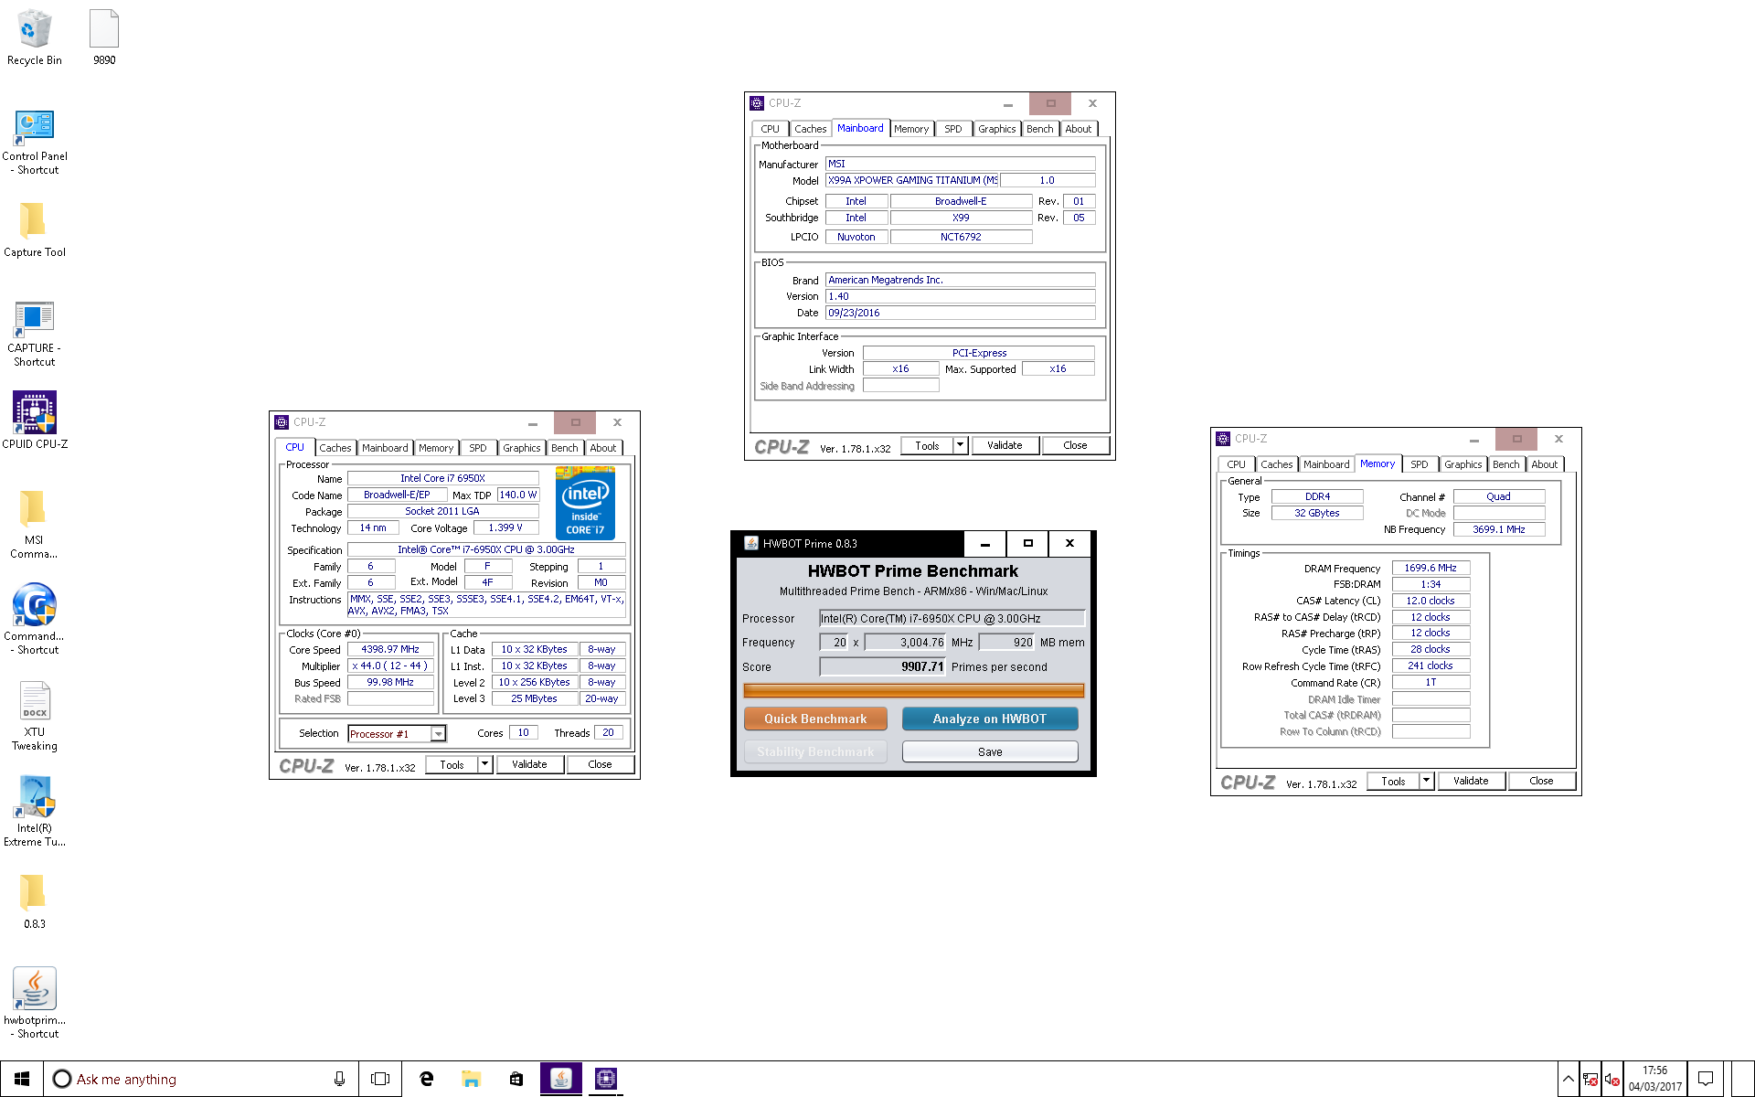Screen dimensions: 1755x1097
Task: Select Mainboard tab in the Memory window
Action: tap(1326, 464)
